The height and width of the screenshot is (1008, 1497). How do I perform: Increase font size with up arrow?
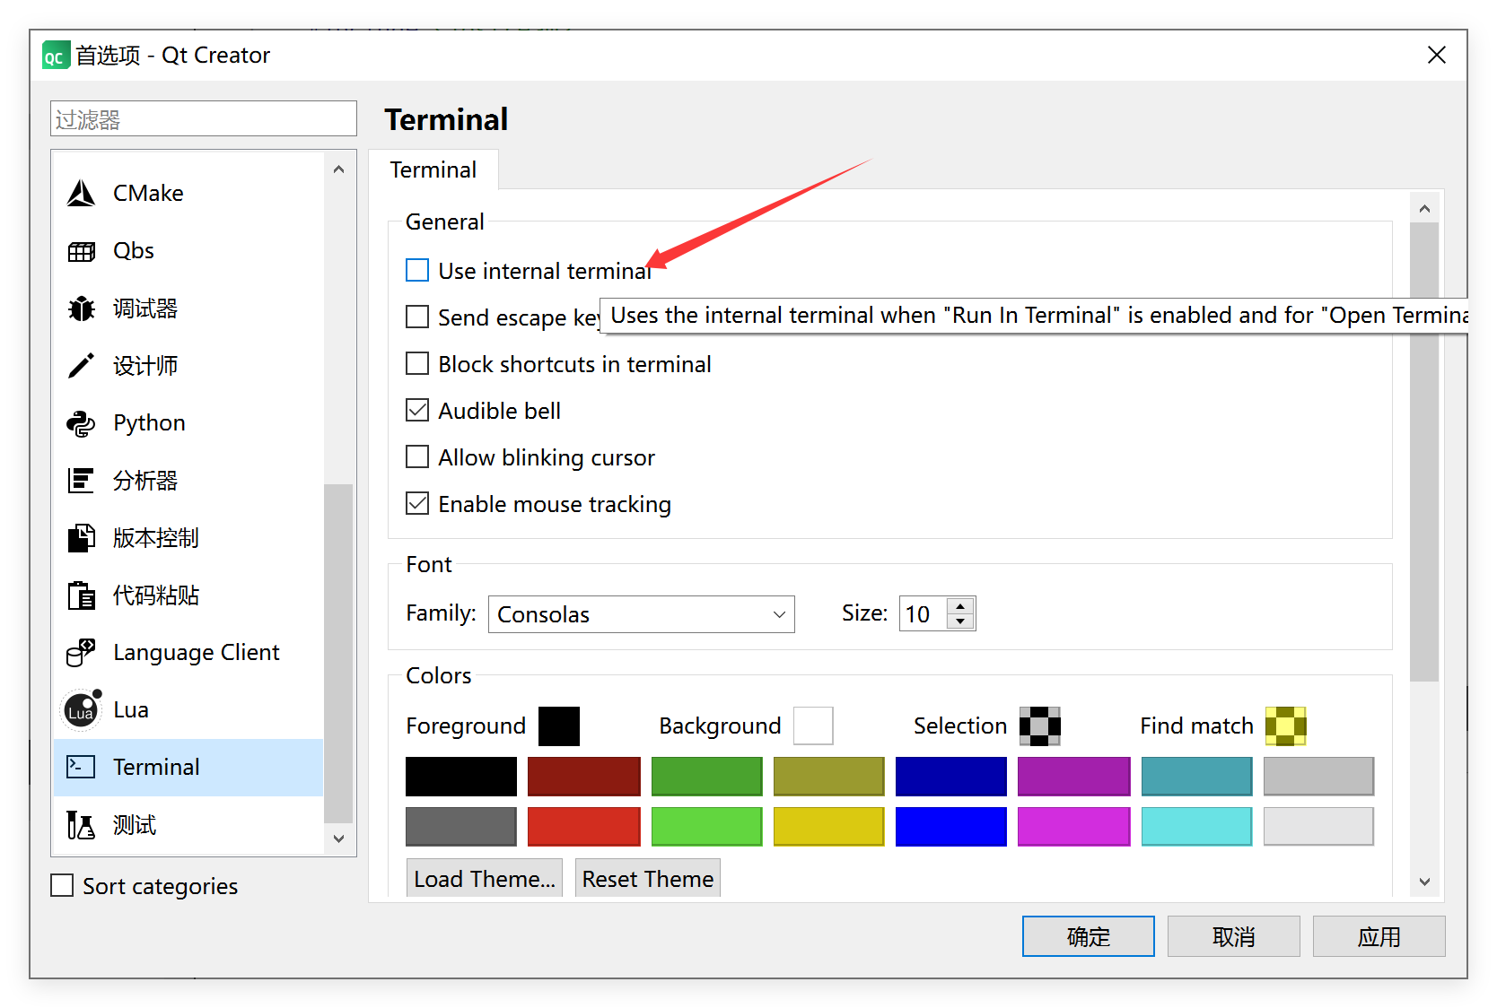tap(960, 605)
